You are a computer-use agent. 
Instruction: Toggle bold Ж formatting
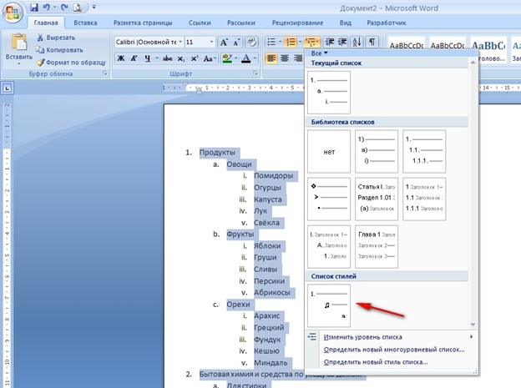pos(121,58)
